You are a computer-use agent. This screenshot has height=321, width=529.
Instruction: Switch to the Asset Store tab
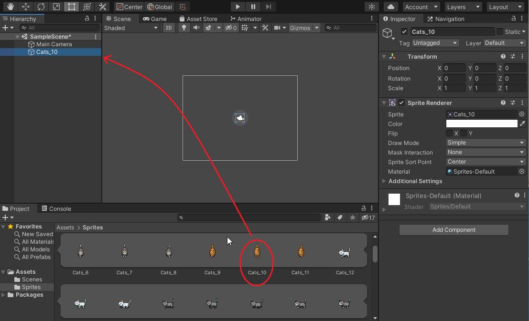pos(198,19)
